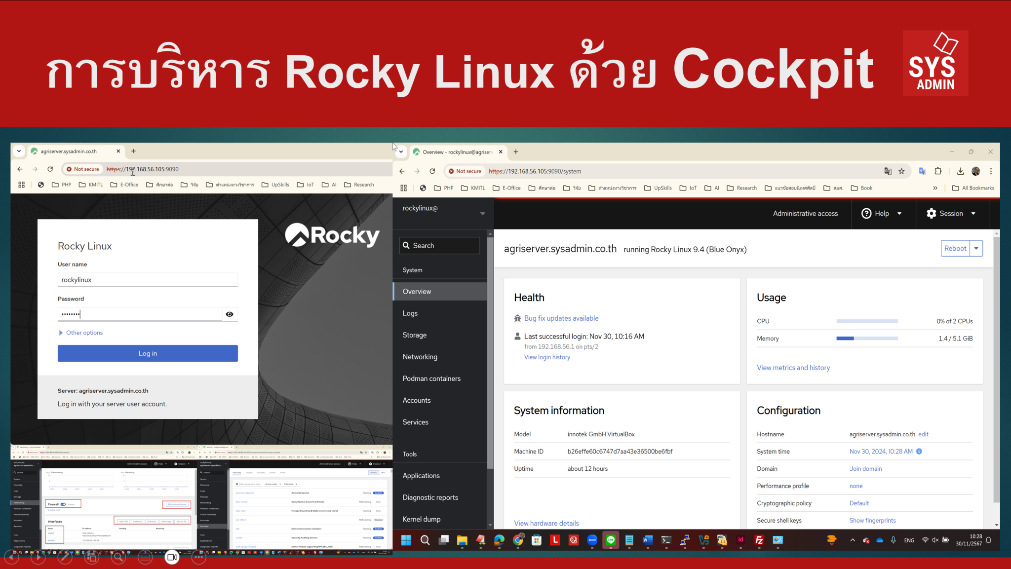Mute the speaker from the system tray
This screenshot has width=1011, height=569.
935,540
